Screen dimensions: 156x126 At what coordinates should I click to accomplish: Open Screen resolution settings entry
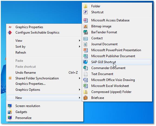coord(28,106)
